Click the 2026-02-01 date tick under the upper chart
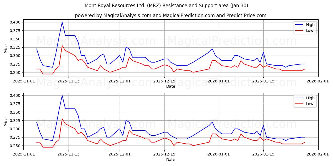This screenshot has width=333, height=166. pyautogui.click(x=318, y=81)
